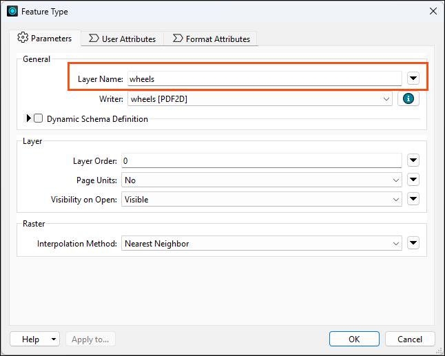Click the tag icon on User Attributes tab
445x356 pixels.
tap(94, 39)
